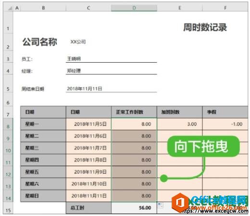Viewport: 250px width, 216px height.
Task: Click the 2018年11月11日 week ending field
Action: pos(111,89)
